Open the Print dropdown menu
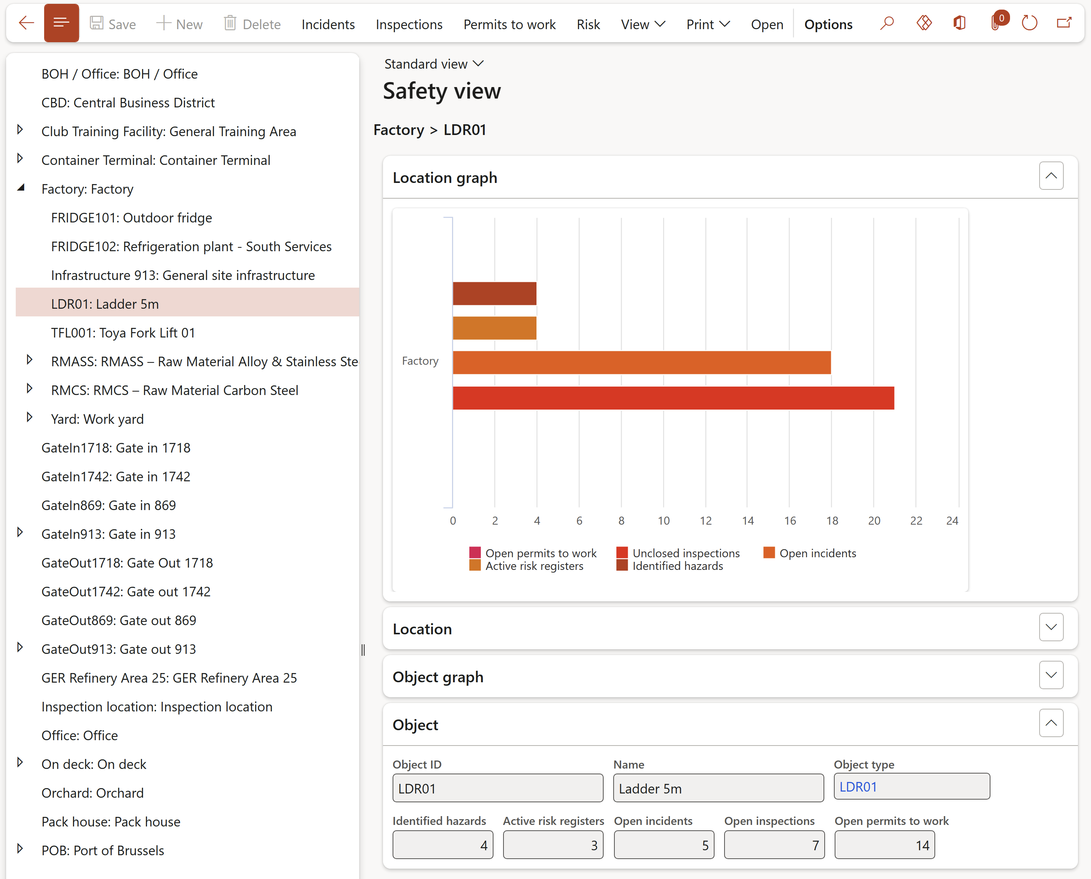This screenshot has height=879, width=1091. tap(708, 24)
